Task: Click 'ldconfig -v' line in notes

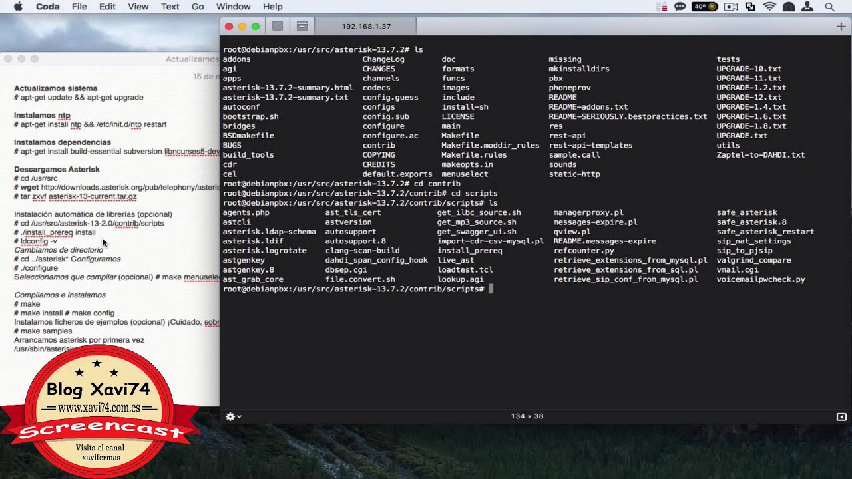Action: tap(36, 241)
